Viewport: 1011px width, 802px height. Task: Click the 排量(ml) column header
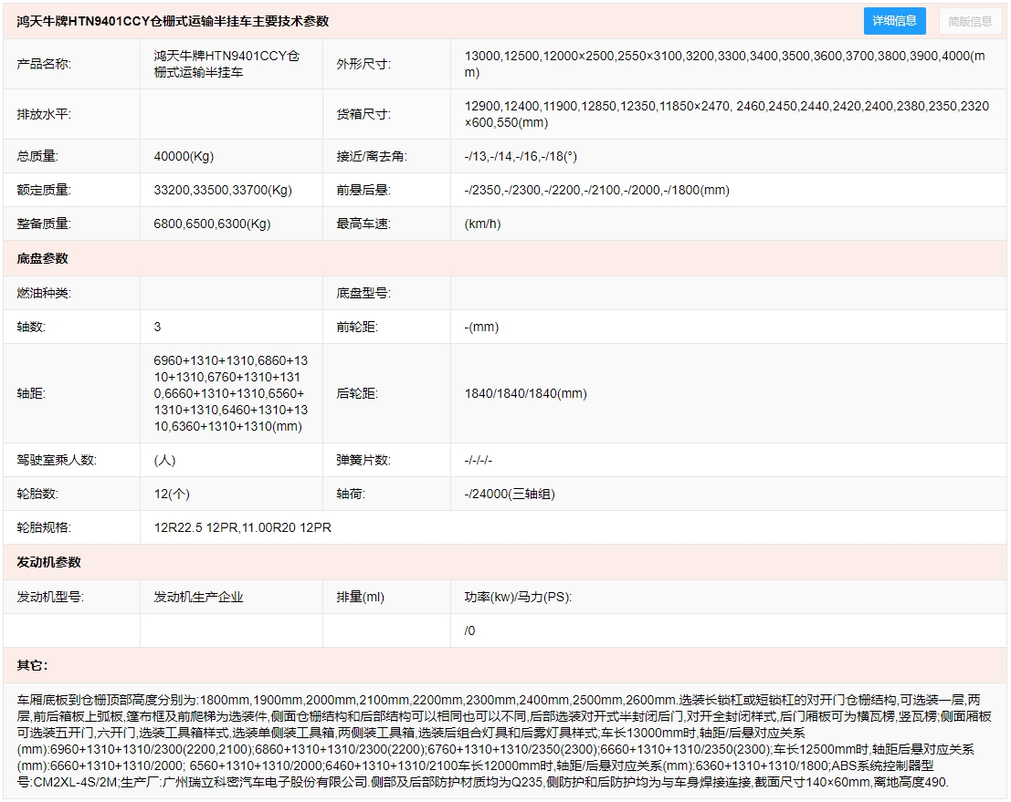(x=360, y=597)
